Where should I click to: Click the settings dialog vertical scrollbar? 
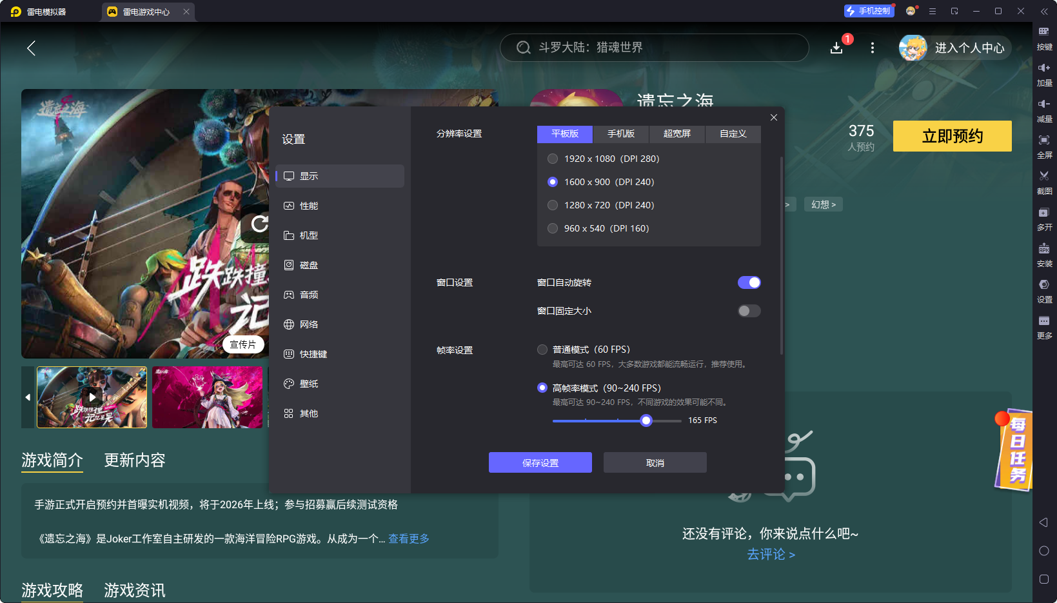pos(782,255)
